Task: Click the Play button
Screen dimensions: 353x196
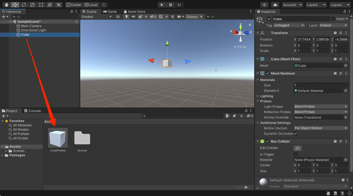Action: pos(162,5)
